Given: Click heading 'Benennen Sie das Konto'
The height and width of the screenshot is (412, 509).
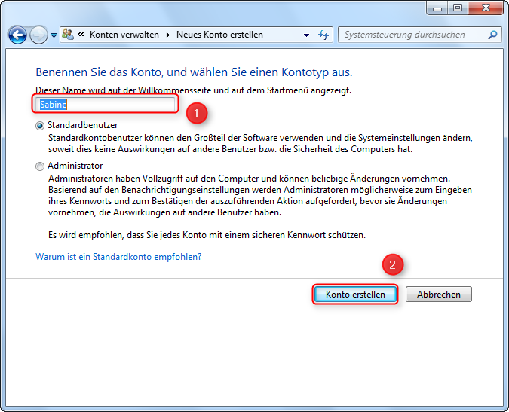Looking at the screenshot, I should click(x=99, y=72).
